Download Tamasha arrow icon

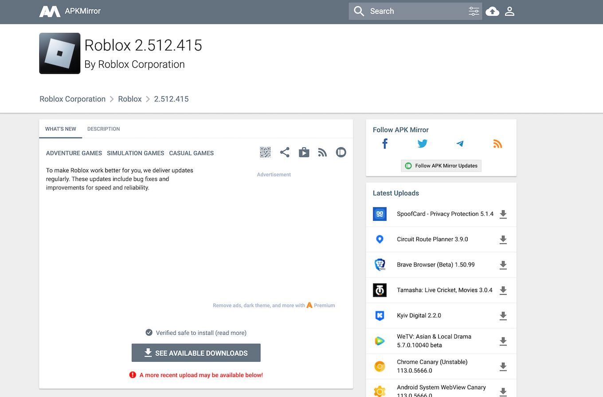tap(503, 291)
